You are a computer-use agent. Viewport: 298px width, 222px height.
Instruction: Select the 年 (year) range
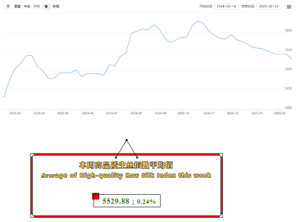coord(47,7)
